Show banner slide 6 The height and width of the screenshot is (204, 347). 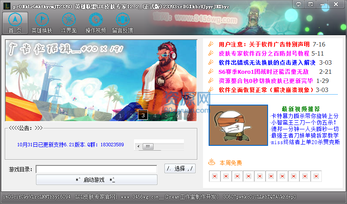point(177,115)
